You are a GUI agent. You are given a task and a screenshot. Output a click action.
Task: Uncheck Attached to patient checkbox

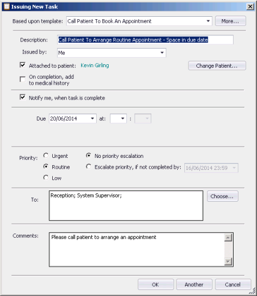point(23,65)
